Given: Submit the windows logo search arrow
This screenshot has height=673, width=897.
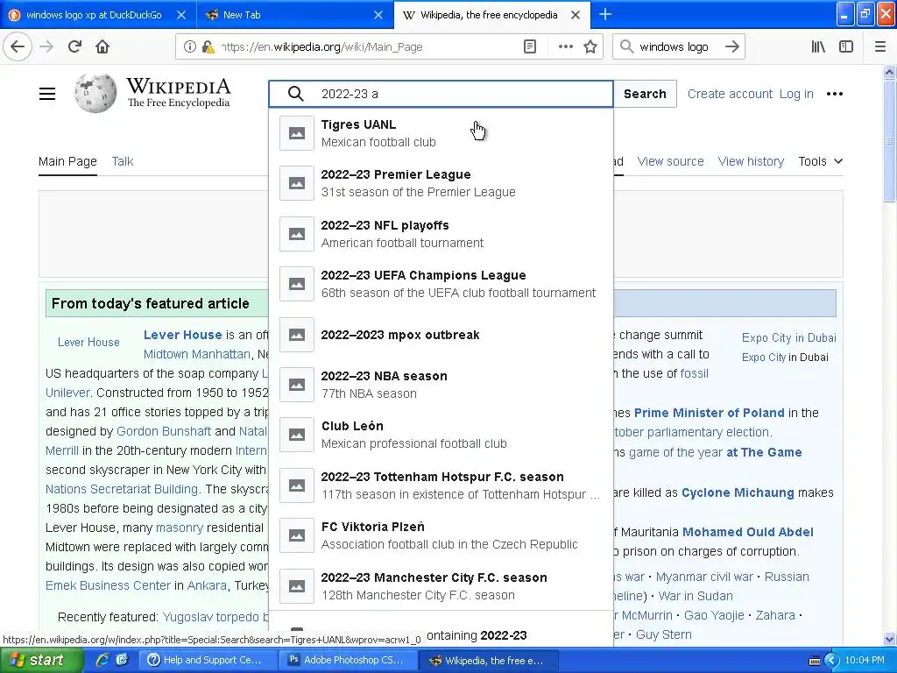Looking at the screenshot, I should 731,47.
